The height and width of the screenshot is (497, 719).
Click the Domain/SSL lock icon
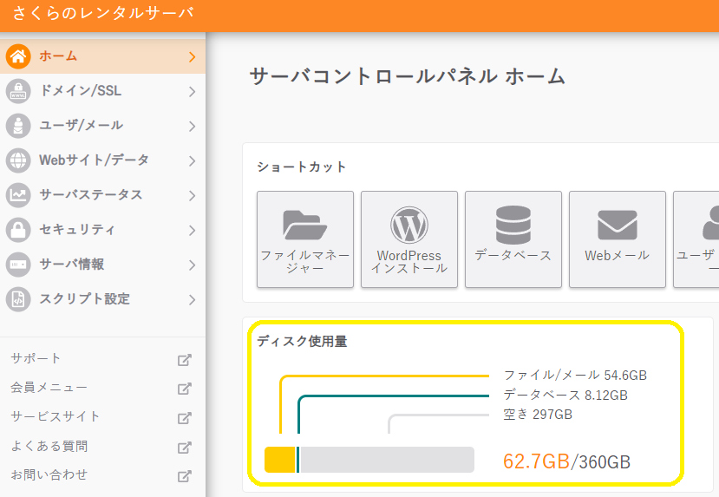coord(18,91)
